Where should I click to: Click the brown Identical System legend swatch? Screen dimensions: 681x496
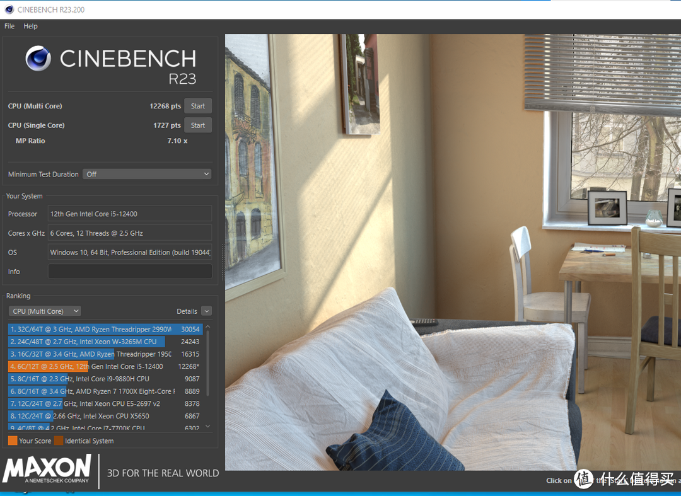(x=59, y=441)
